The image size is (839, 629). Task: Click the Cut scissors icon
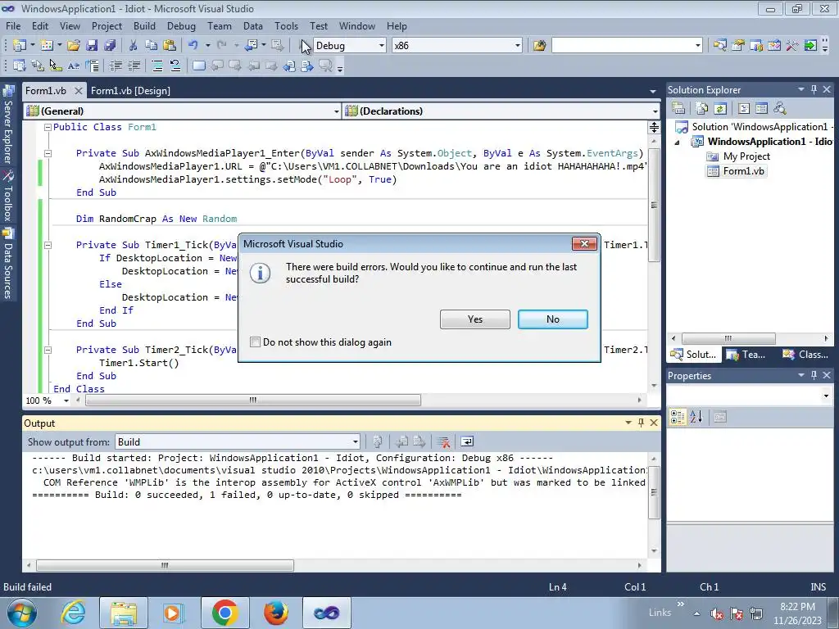coord(134,46)
